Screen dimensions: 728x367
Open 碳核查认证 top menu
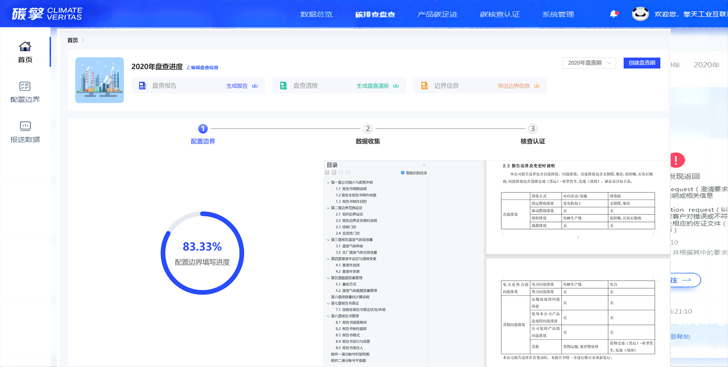point(500,14)
